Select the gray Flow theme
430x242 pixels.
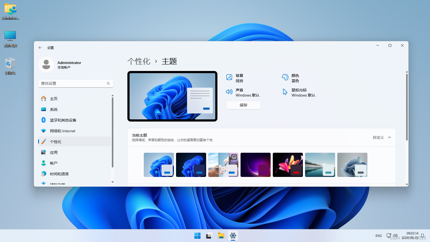pos(352,165)
